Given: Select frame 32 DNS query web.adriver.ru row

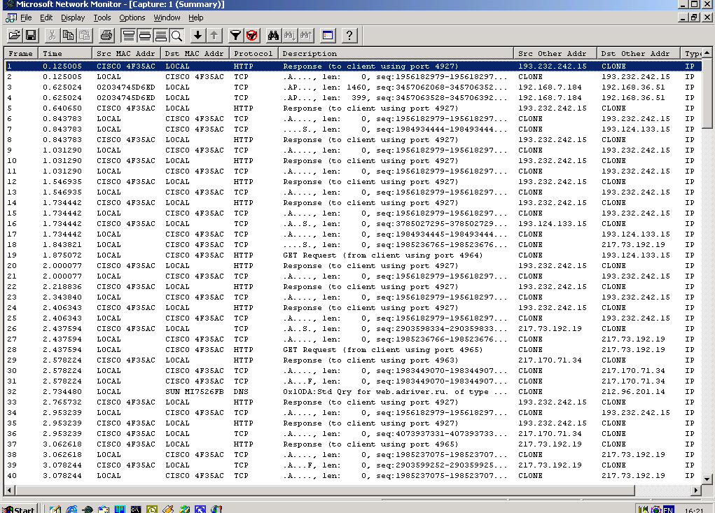Looking at the screenshot, I should (353, 391).
